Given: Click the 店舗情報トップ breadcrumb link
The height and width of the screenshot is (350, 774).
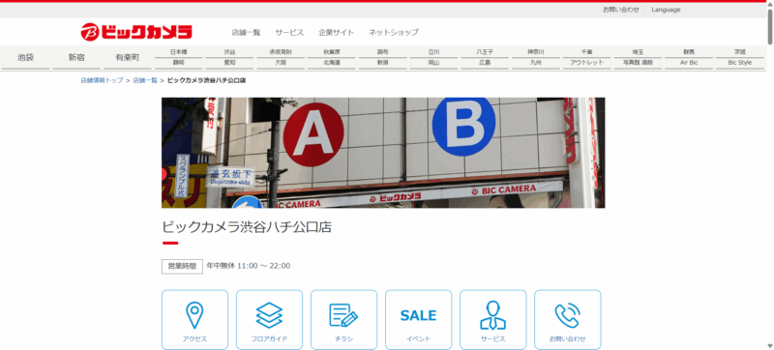Looking at the screenshot, I should (102, 80).
